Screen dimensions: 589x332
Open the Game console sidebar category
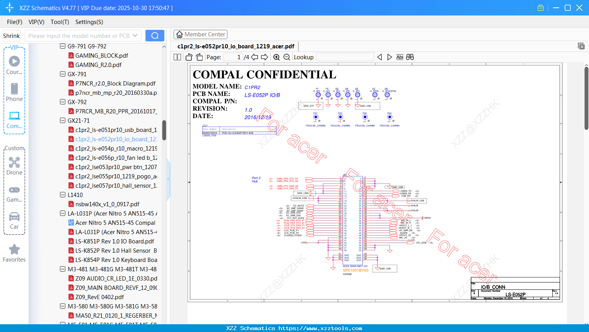(14, 194)
